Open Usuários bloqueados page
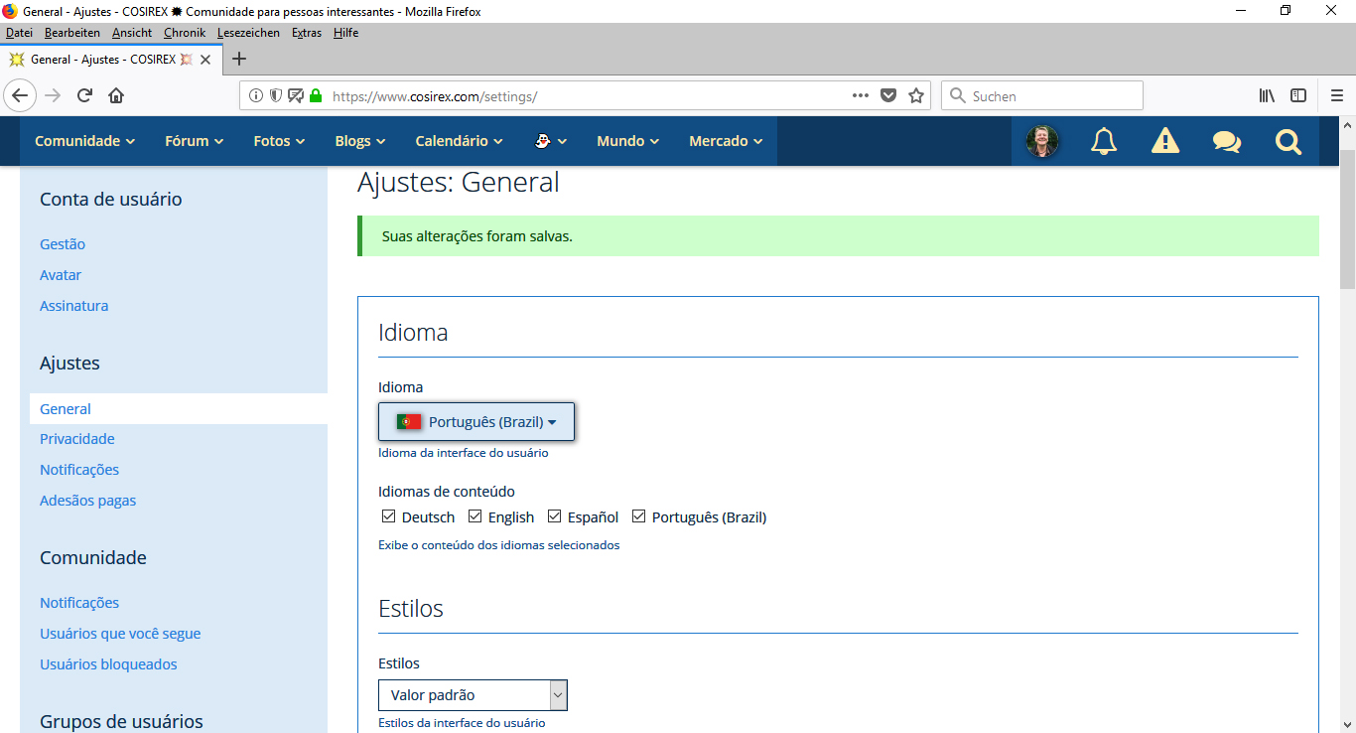Image resolution: width=1356 pixels, height=733 pixels. (x=108, y=664)
